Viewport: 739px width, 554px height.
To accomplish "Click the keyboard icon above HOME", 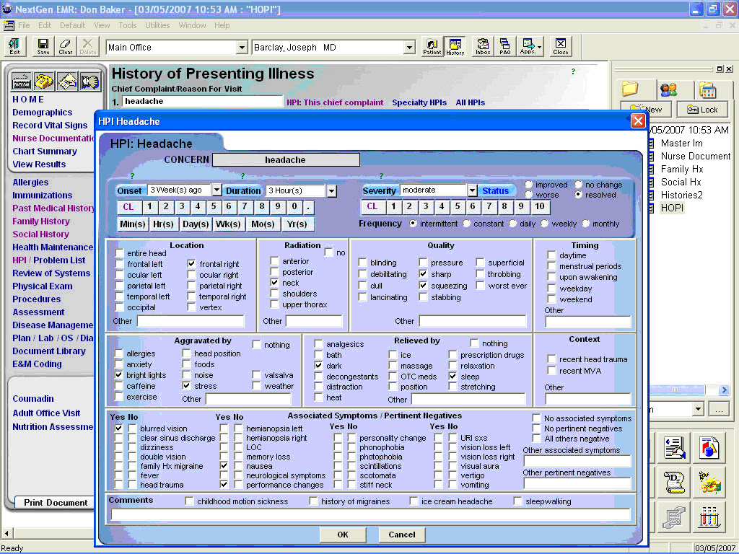I will point(22,82).
